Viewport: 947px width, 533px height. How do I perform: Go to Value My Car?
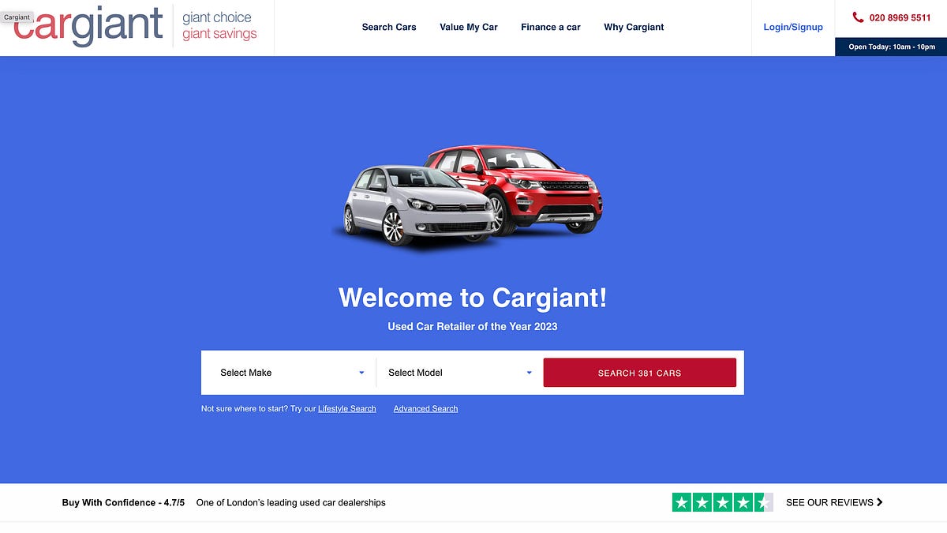(x=469, y=27)
